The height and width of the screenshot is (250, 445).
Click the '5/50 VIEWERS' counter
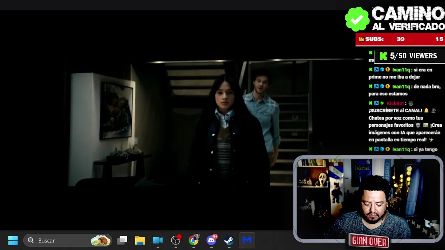(413, 56)
